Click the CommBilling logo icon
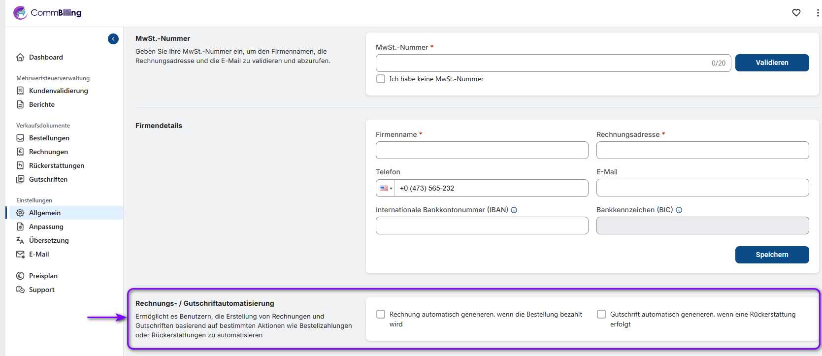The width and height of the screenshot is (822, 356). point(20,13)
